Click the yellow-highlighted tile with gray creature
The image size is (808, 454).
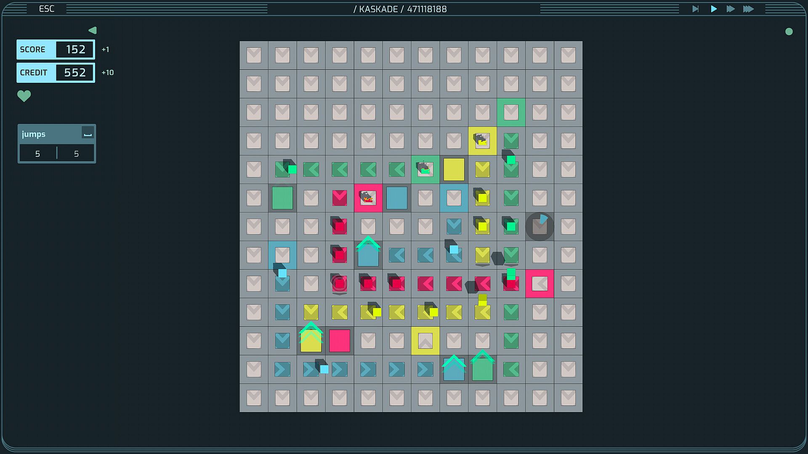(x=482, y=141)
